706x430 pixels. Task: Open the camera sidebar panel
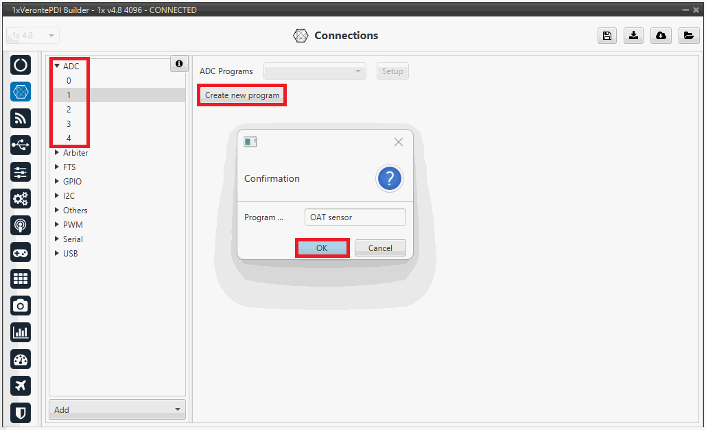point(21,306)
